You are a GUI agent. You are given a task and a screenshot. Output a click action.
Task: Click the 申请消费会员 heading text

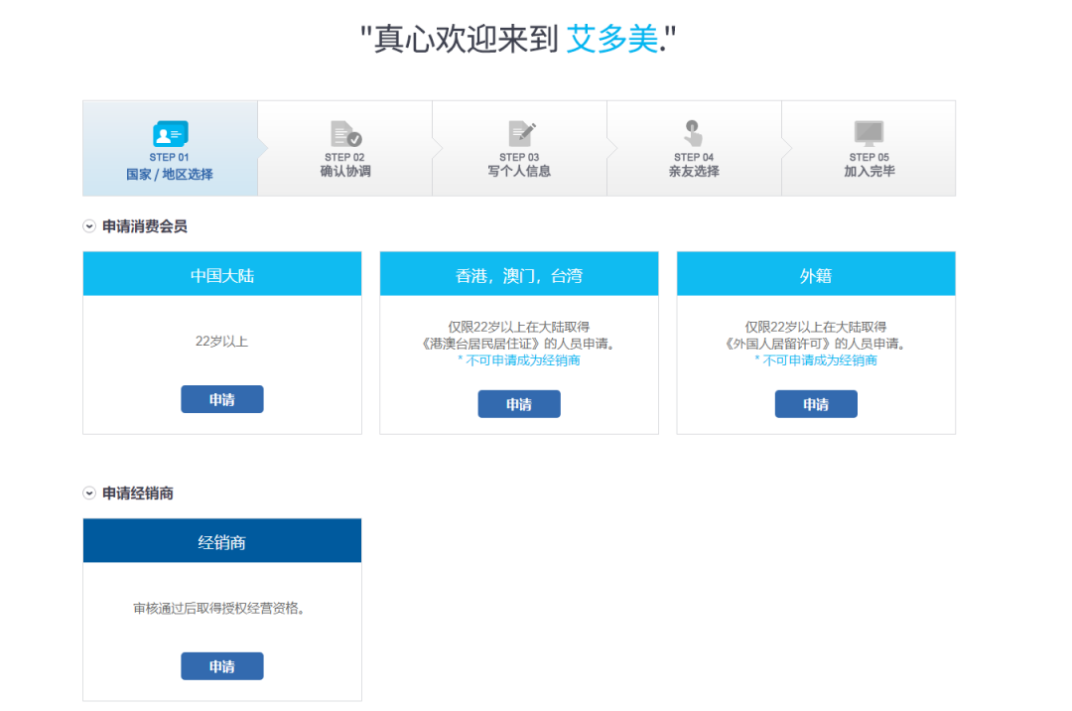coord(144,226)
